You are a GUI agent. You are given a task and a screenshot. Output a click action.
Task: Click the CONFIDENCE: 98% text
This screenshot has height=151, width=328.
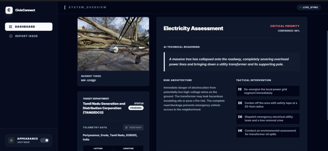pos(289,31)
